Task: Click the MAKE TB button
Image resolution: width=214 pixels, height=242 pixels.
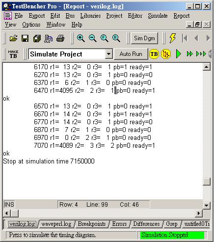Action: [x=13, y=54]
